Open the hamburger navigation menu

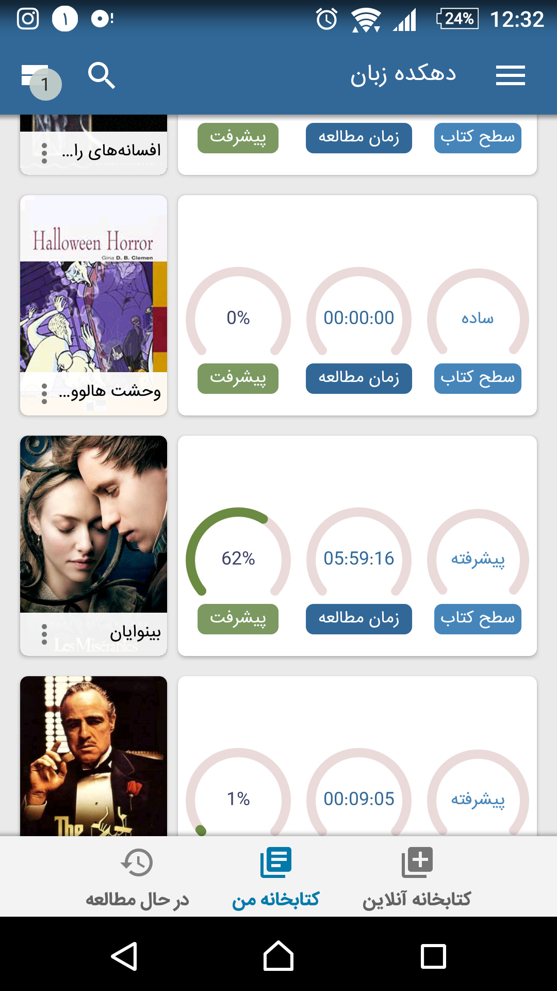510,75
